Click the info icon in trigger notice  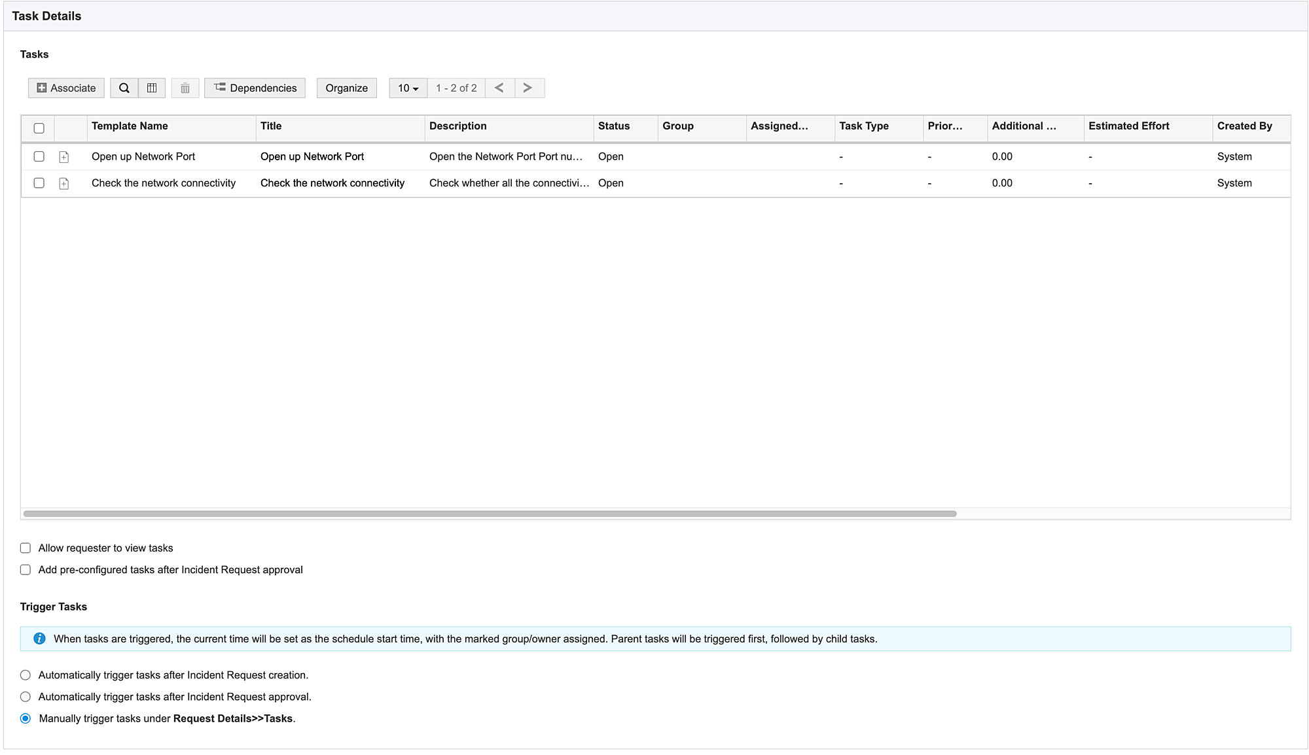[x=39, y=639]
